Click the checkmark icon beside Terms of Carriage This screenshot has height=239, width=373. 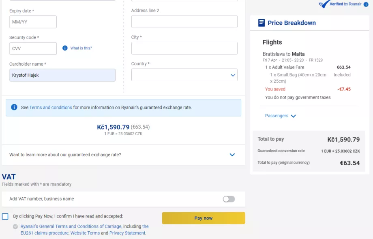(15, 226)
